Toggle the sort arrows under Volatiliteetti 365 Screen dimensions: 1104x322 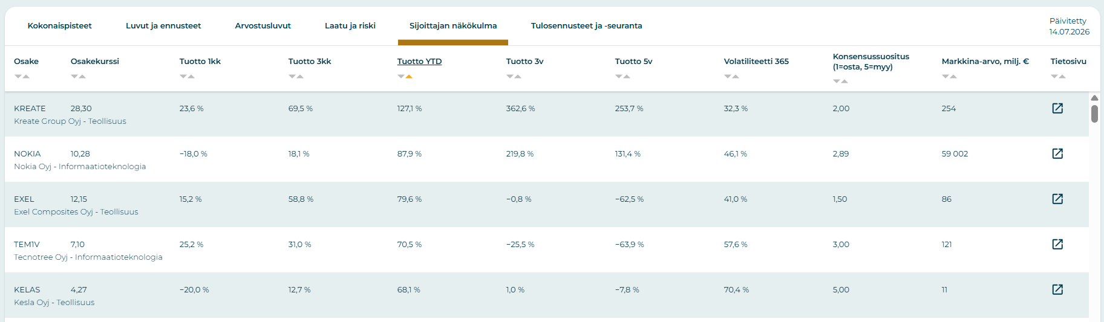pyautogui.click(x=731, y=76)
